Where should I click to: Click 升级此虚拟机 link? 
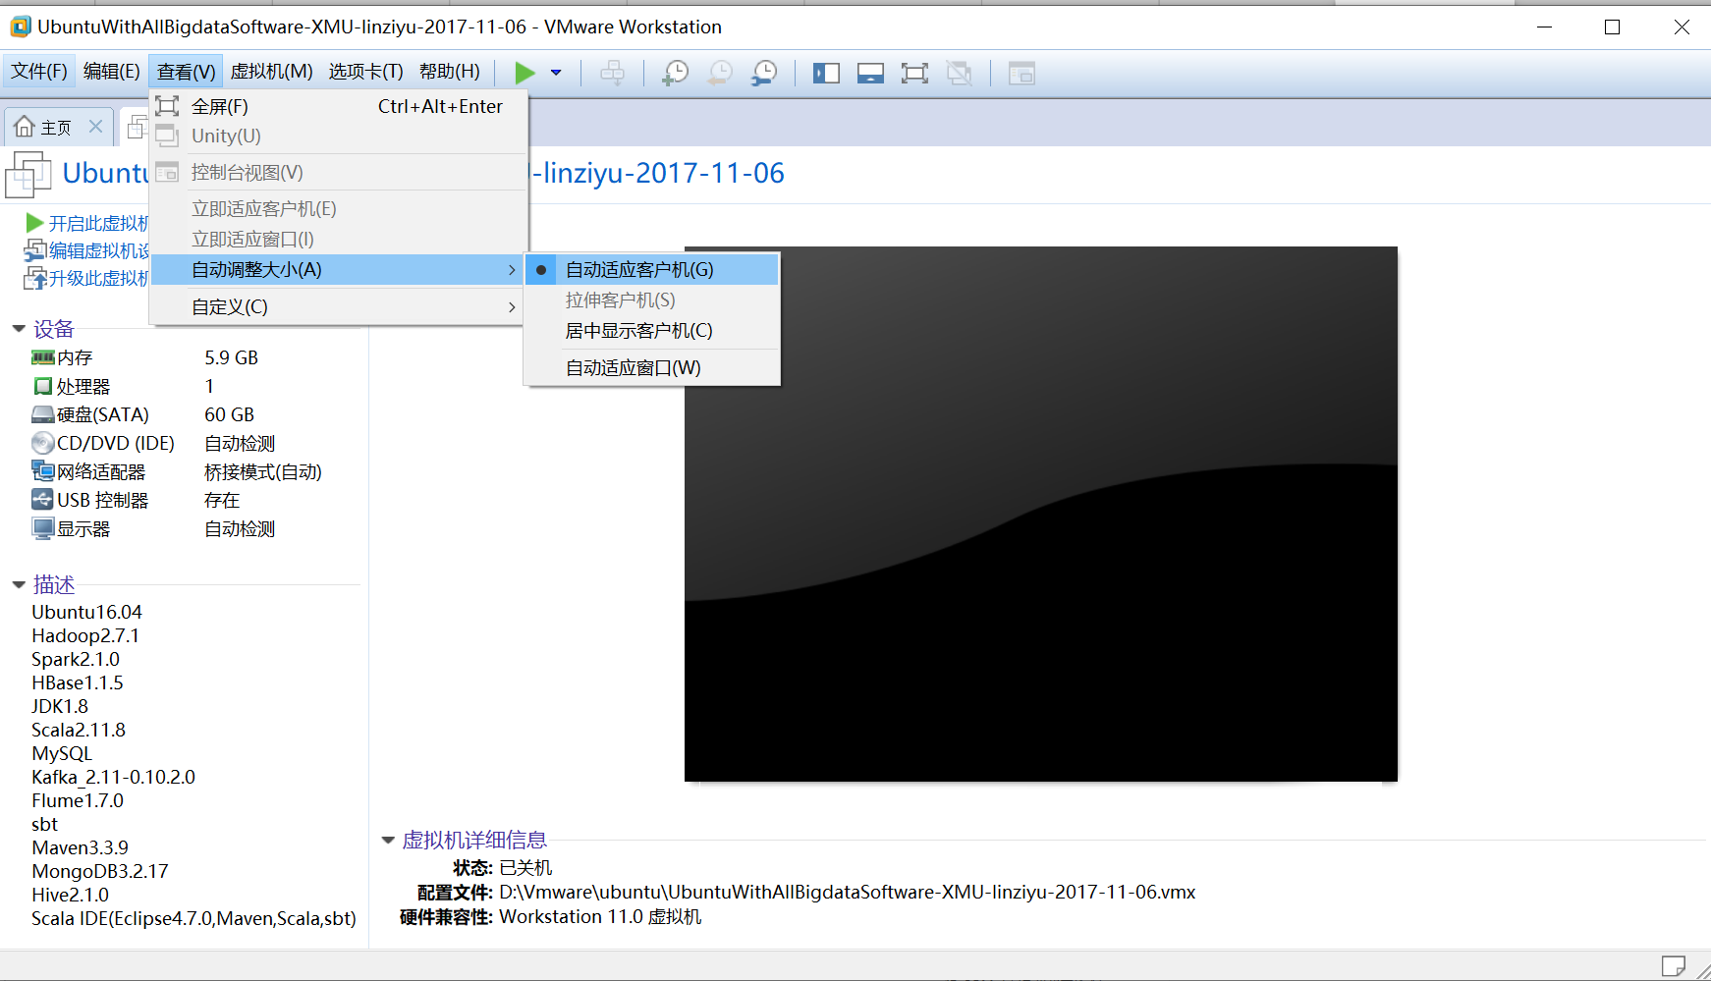point(98,279)
